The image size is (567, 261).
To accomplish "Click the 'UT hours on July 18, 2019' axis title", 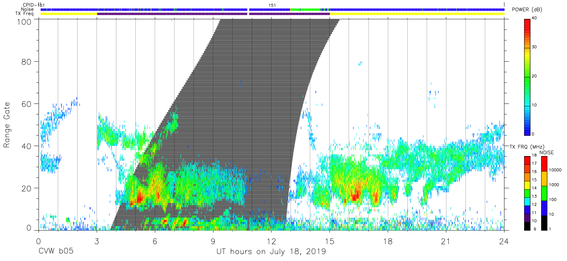I will [x=271, y=252].
